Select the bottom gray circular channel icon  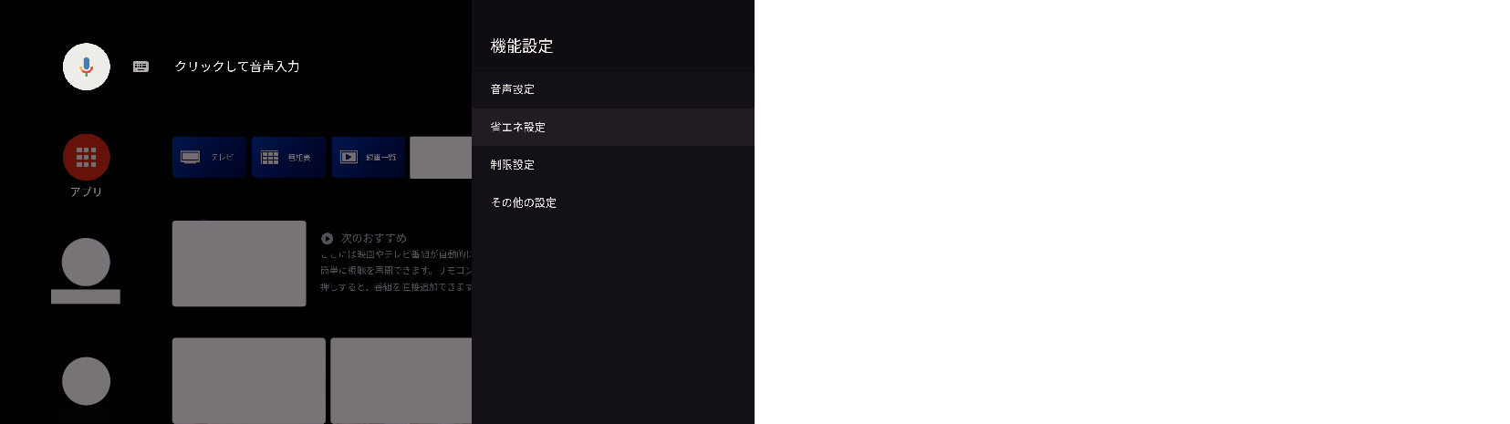tap(86, 381)
